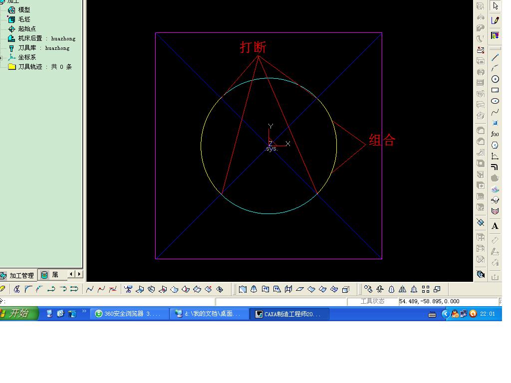
Task: Open the f(x) formula curve tool
Action: 495,134
